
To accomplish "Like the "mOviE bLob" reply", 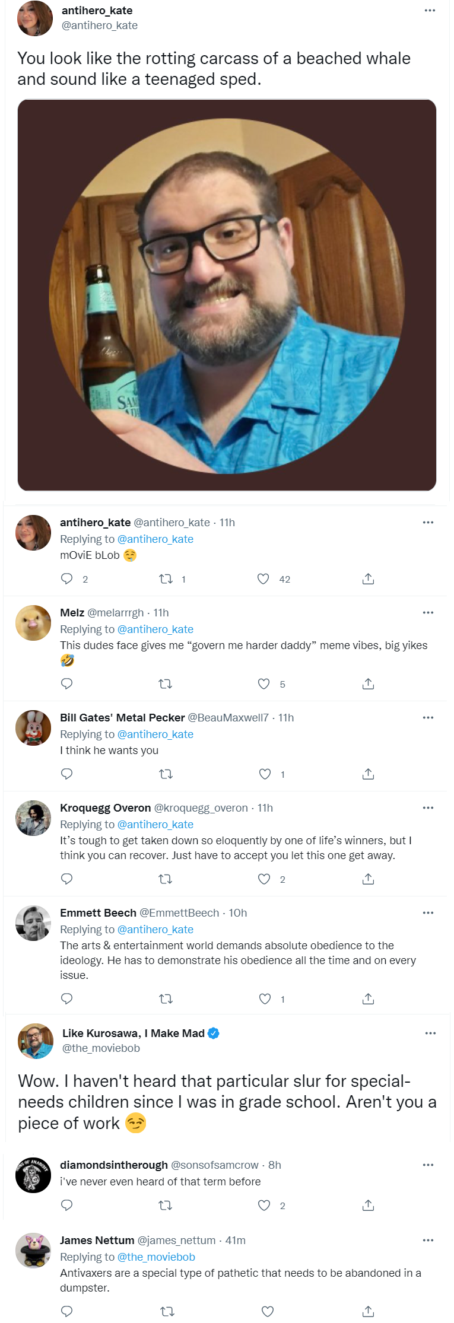I will 263,579.
